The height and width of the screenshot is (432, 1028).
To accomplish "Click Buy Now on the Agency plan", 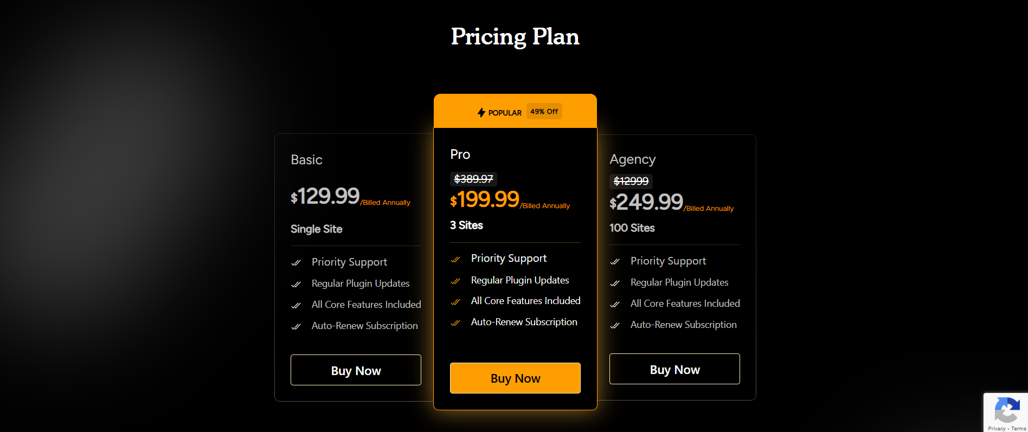I will (x=674, y=369).
